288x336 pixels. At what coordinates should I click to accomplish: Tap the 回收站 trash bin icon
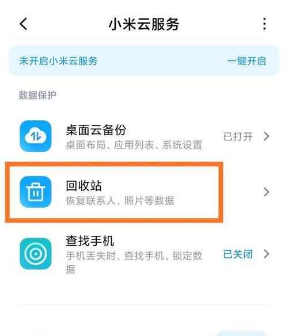[36, 192]
